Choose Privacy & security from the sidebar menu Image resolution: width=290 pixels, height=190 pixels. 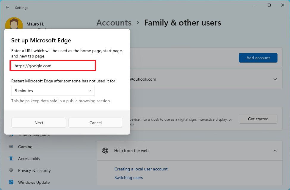34,170
